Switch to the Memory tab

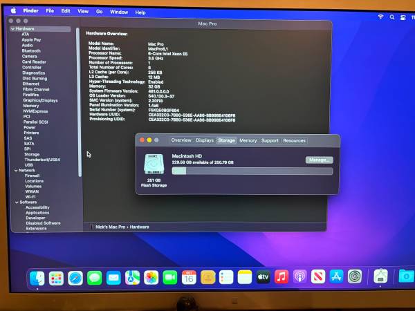(248, 140)
